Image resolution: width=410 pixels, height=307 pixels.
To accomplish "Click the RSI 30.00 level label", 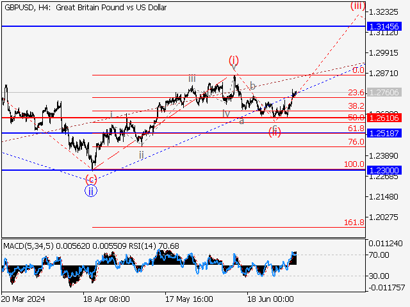I will 379,276.
